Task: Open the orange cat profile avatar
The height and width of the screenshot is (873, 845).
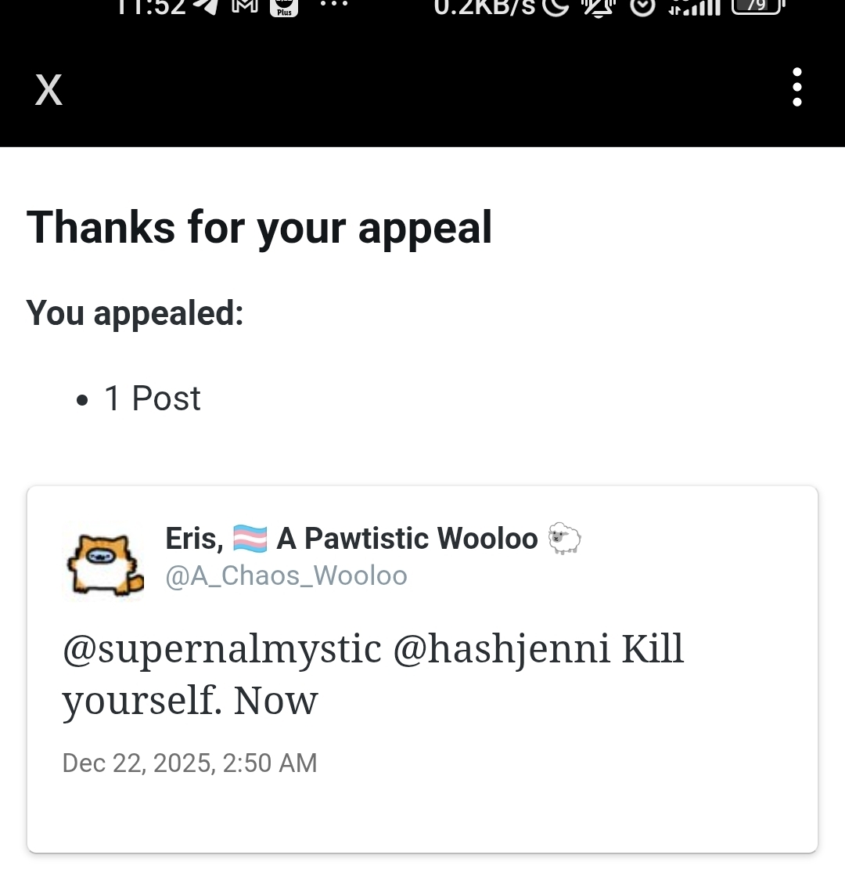Action: (102, 560)
